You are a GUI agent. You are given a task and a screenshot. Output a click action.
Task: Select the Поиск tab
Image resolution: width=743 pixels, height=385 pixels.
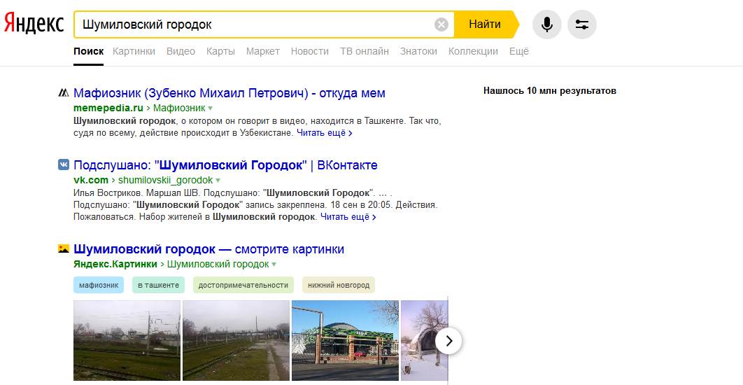click(x=89, y=51)
